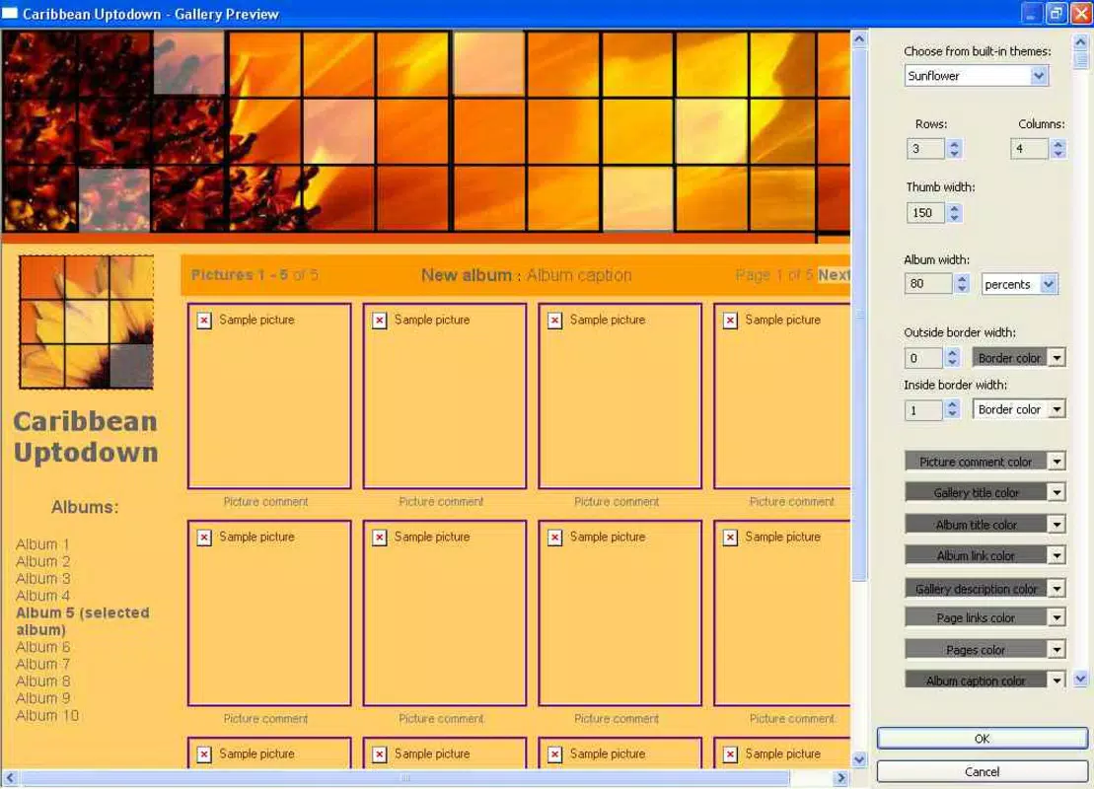This screenshot has width=1094, height=789.
Task: Expand the Album title color dropdown arrow
Action: click(1058, 524)
